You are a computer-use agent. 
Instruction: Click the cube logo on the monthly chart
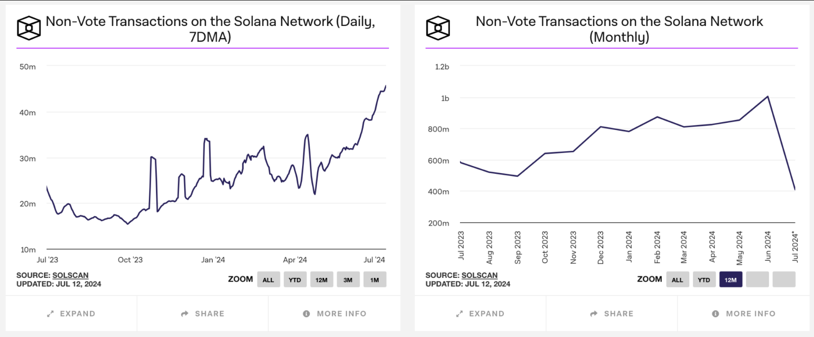(x=438, y=28)
